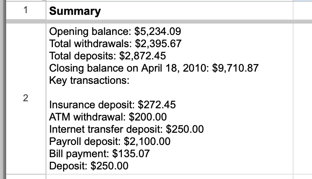The width and height of the screenshot is (312, 179).
Task: Click the final Deposit: $250.00 line
Action: pos(89,166)
